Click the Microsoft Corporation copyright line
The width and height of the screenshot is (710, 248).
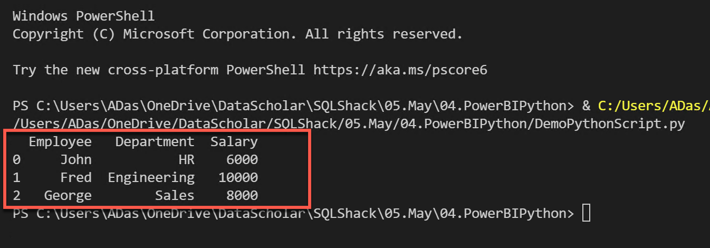pos(237,34)
